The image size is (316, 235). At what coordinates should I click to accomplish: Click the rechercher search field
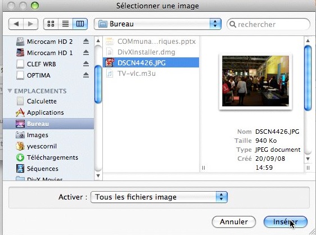[268, 24]
